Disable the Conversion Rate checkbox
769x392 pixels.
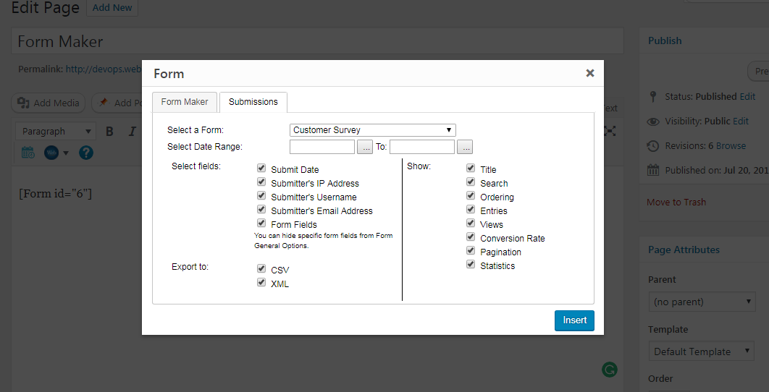coord(471,237)
